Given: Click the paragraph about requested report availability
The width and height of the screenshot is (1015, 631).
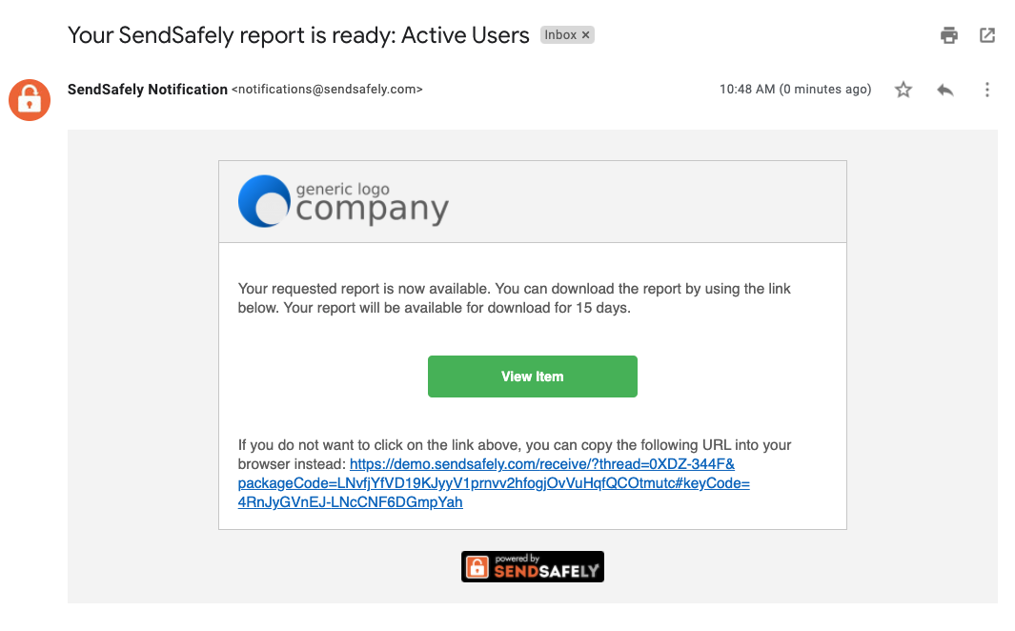Looking at the screenshot, I should click(x=514, y=298).
